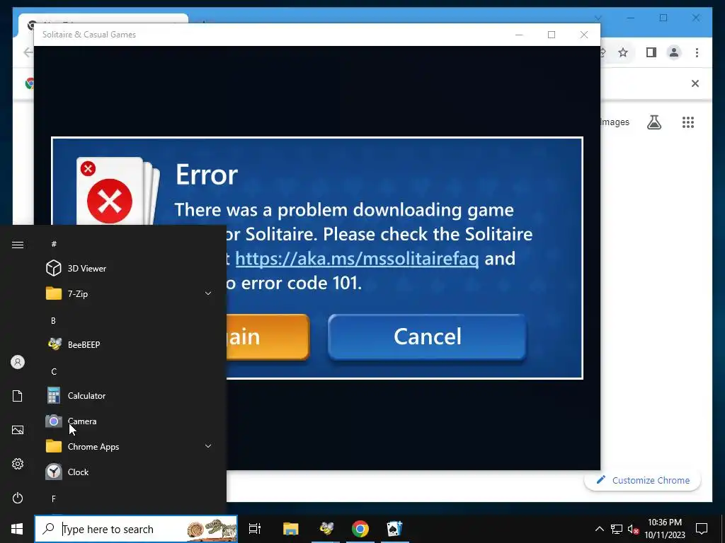Open File Explorer from taskbar
725x543 pixels.
coord(291,529)
